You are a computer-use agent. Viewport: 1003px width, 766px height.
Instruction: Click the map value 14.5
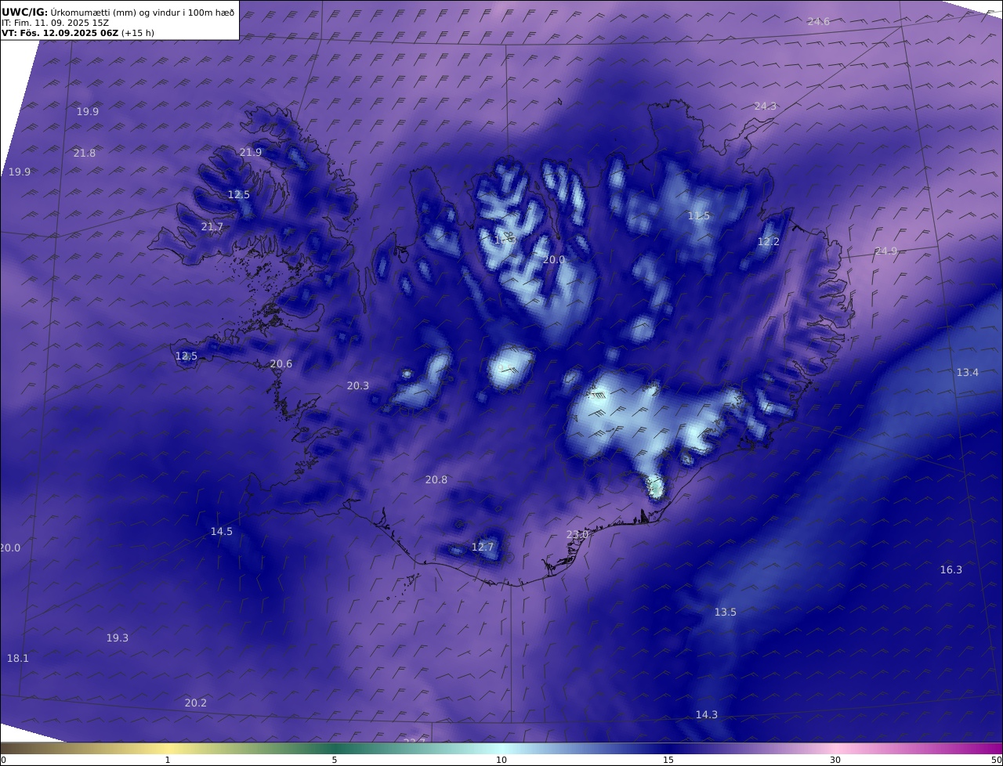(x=222, y=531)
